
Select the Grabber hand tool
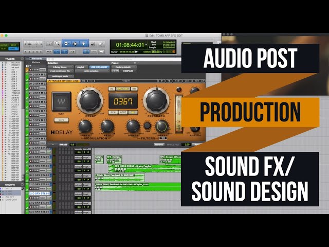click(83, 44)
